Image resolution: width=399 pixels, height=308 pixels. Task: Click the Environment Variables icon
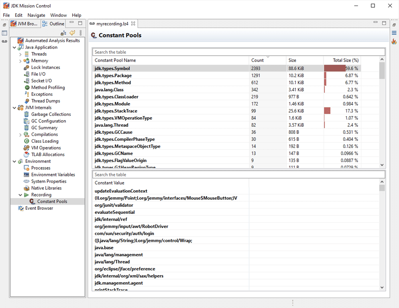pos(26,175)
